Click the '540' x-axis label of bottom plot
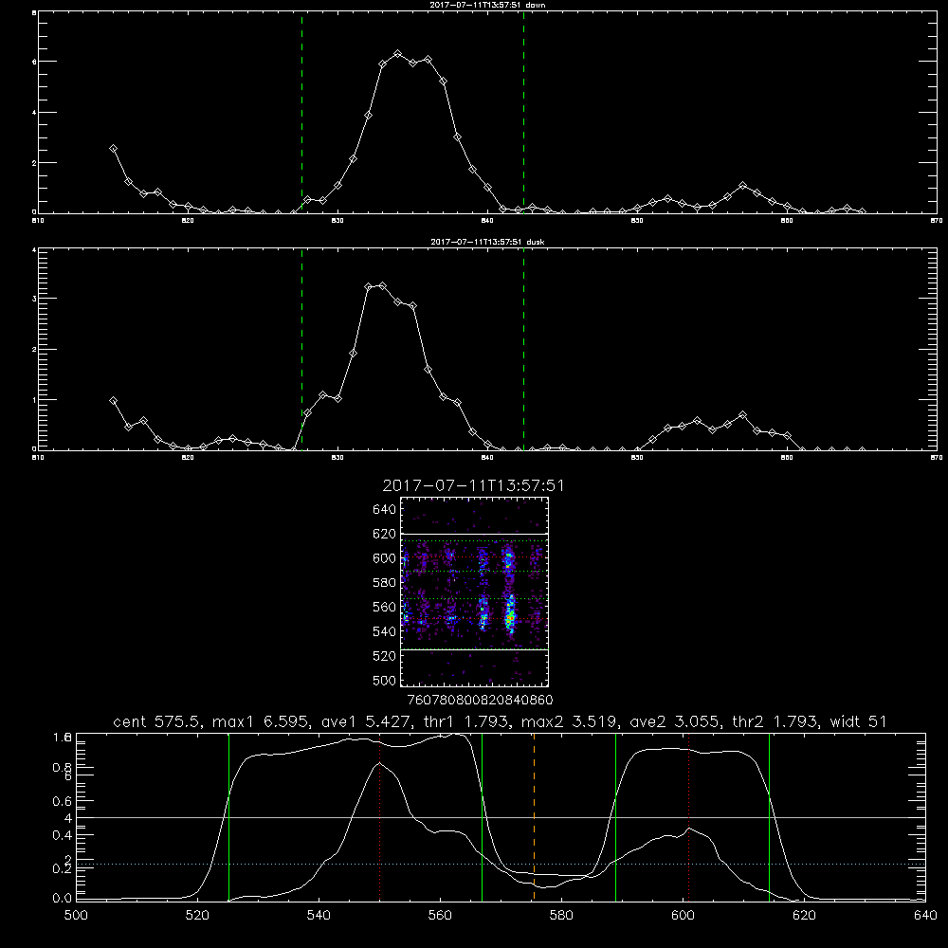This screenshot has height=948, width=948. pyautogui.click(x=319, y=916)
